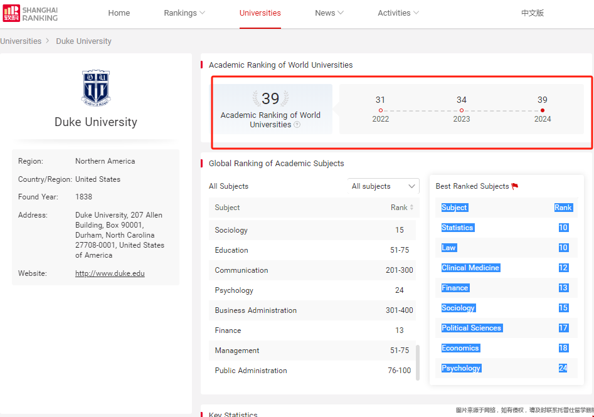Viewport: 594px width, 417px height.
Task: Select the 2022 ranking timeline point
Action: [x=380, y=110]
